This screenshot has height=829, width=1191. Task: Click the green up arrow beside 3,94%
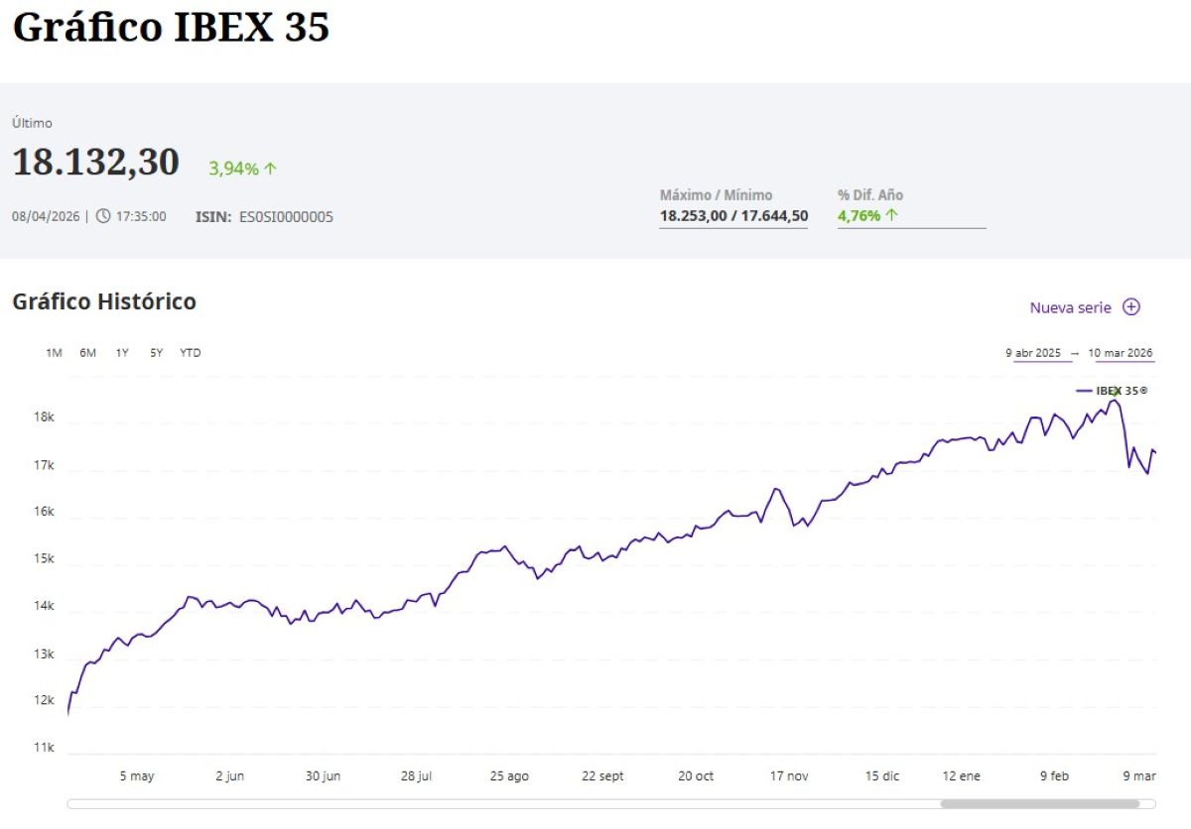tap(270, 169)
